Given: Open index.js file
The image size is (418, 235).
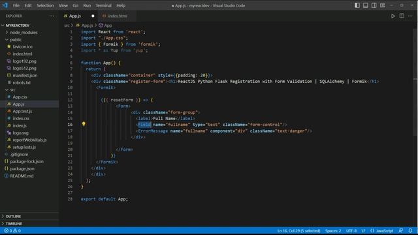Looking at the screenshot, I should 20,126.
